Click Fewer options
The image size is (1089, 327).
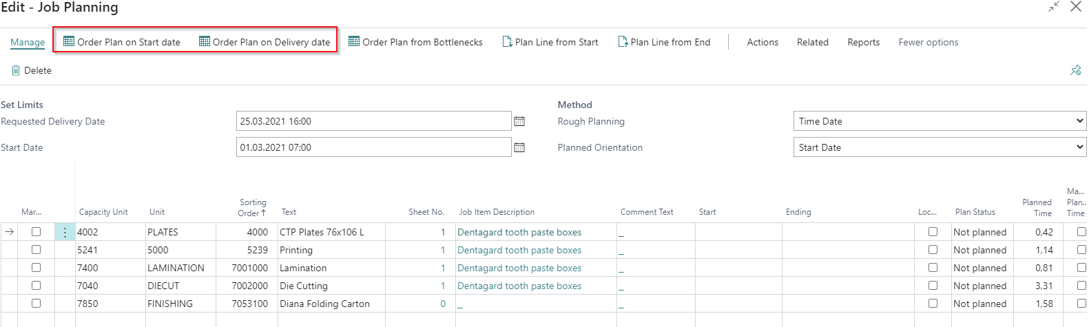(x=929, y=42)
